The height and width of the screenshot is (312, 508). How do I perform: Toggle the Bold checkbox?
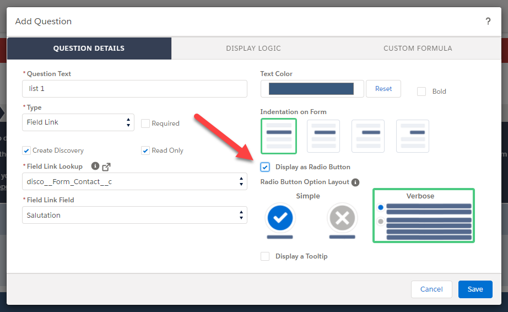coord(421,92)
